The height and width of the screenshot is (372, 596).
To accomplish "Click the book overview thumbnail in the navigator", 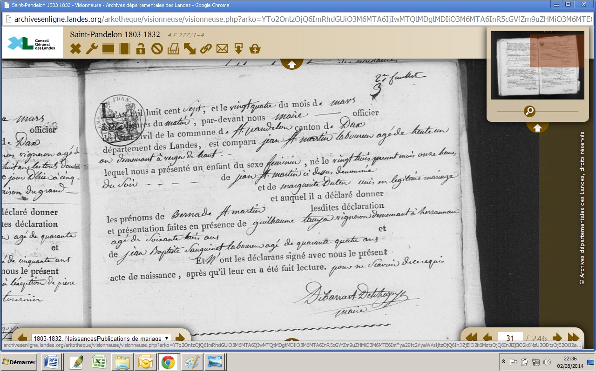I will pos(537,65).
